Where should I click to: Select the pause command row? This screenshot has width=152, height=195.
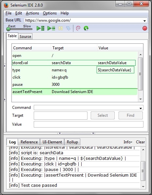tap(75, 85)
